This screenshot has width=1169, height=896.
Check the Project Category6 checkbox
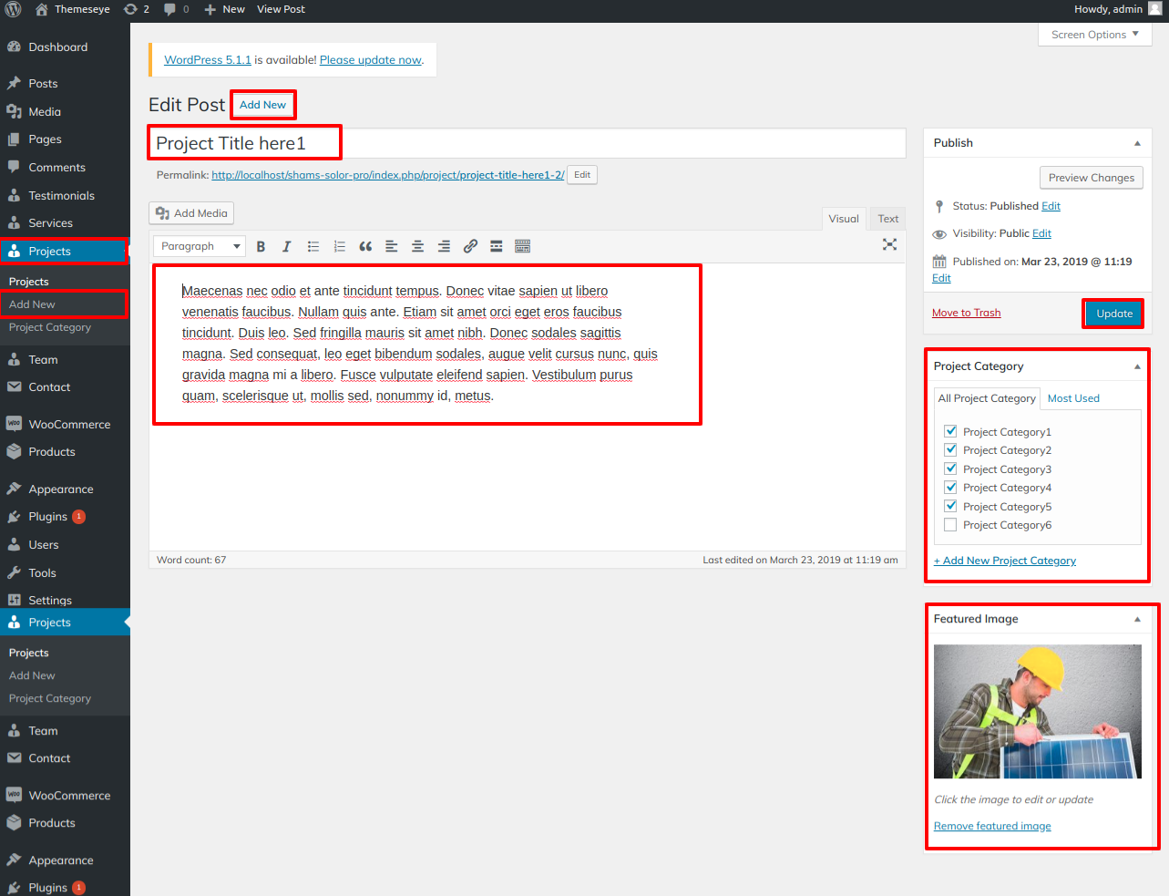pyautogui.click(x=950, y=525)
